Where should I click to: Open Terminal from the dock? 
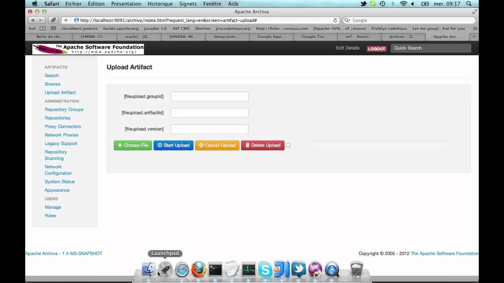(x=215, y=270)
